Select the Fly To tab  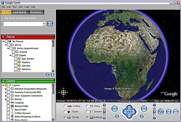pyautogui.click(x=6, y=12)
